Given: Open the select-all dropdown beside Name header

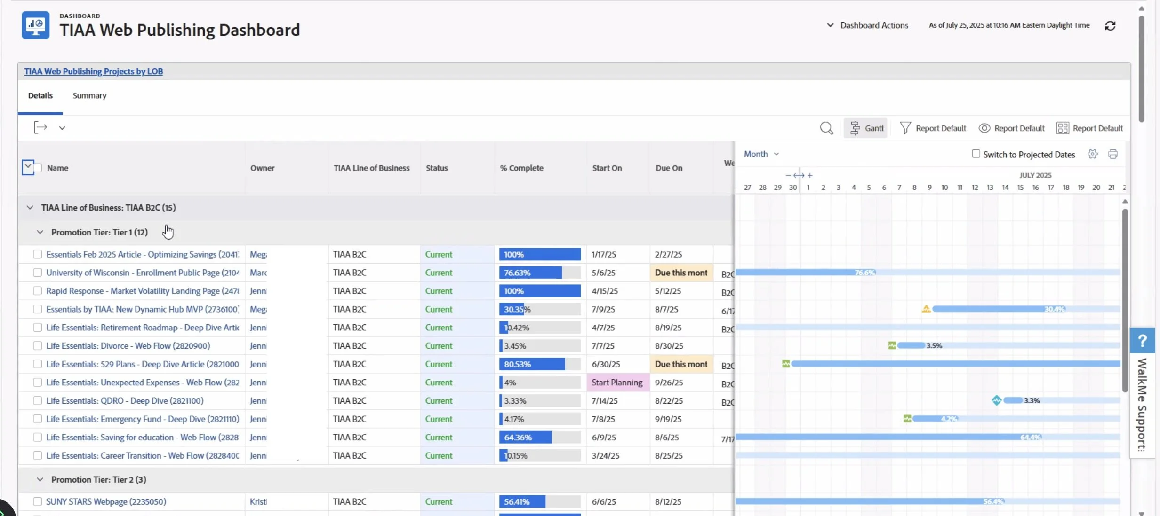Looking at the screenshot, I should 28,167.
